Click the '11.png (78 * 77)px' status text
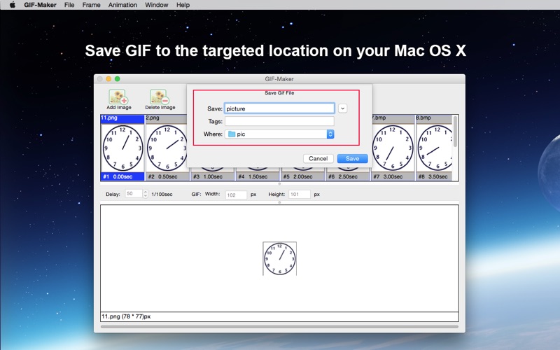Viewport: 560px width, 350px height. coord(126,316)
